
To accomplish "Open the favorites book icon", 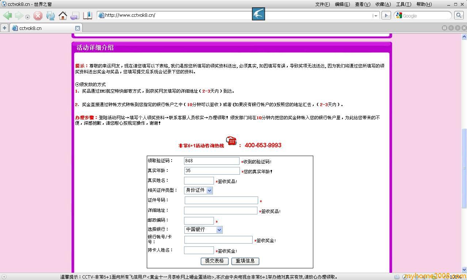I will [x=88, y=16].
